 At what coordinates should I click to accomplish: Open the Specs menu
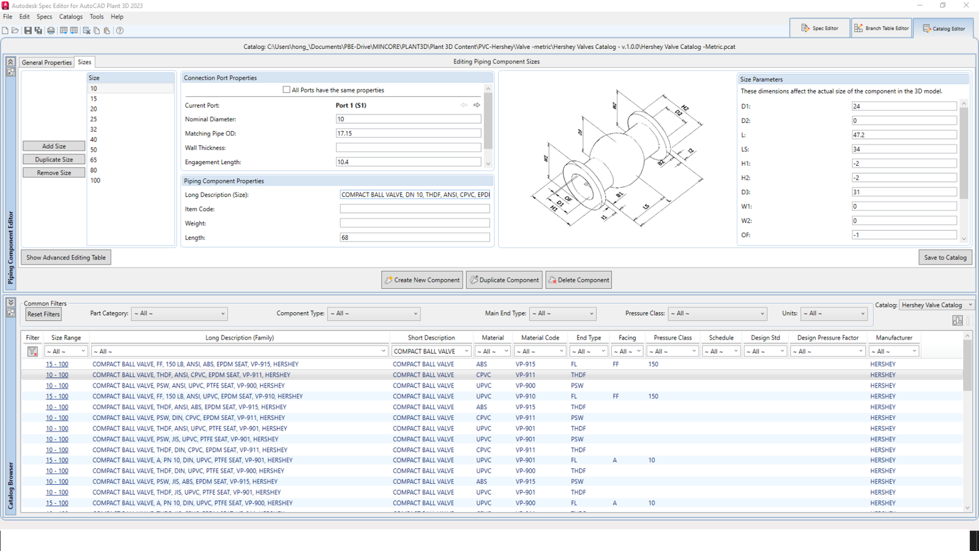click(44, 17)
